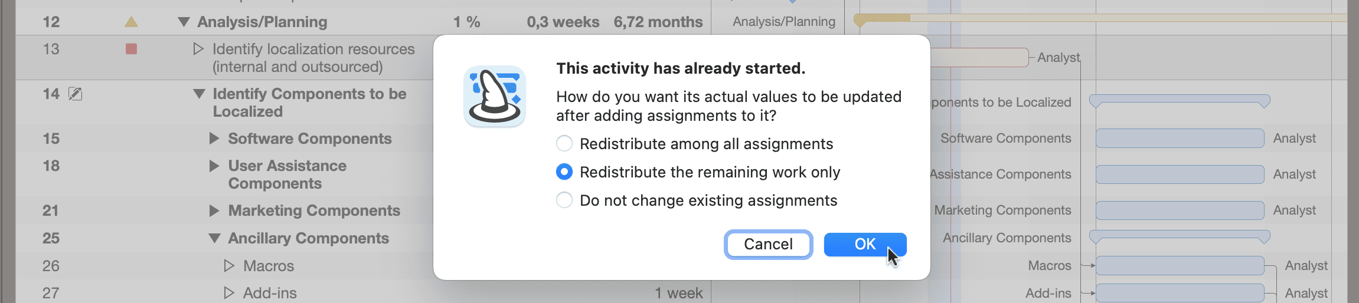The image size is (1359, 303).
Task: Click the note icon on row 14
Action: pyautogui.click(x=76, y=94)
